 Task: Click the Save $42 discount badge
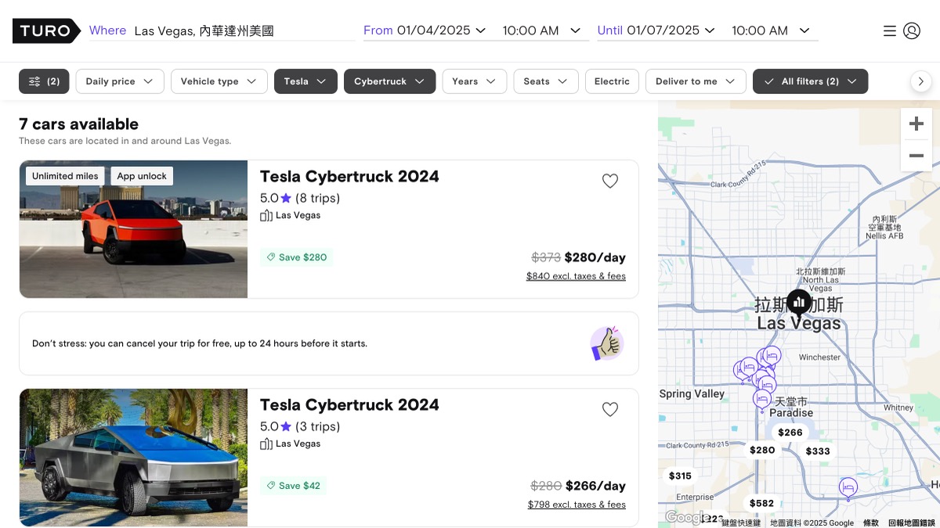pyautogui.click(x=294, y=486)
